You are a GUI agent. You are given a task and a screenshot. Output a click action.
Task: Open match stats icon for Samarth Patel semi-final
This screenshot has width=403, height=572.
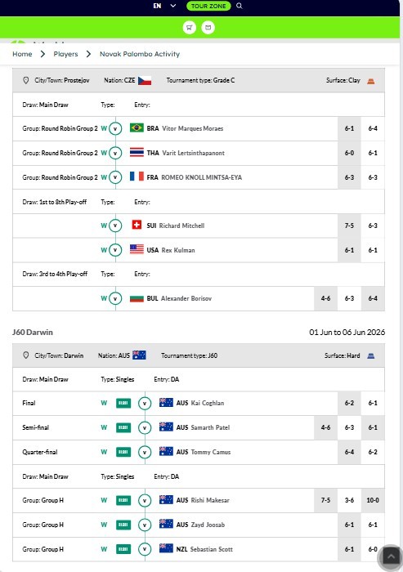point(123,427)
